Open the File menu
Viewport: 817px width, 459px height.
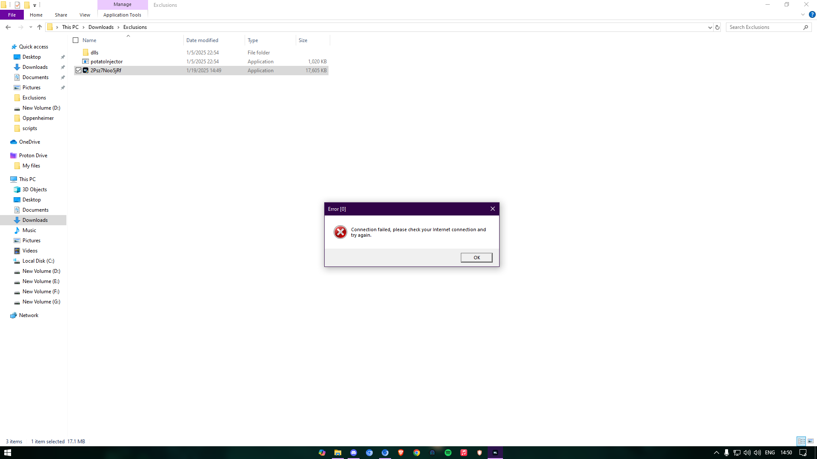point(12,15)
